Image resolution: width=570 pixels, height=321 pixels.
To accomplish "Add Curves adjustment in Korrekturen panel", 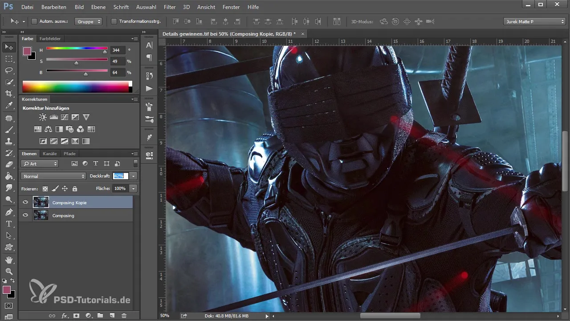I will (65, 117).
